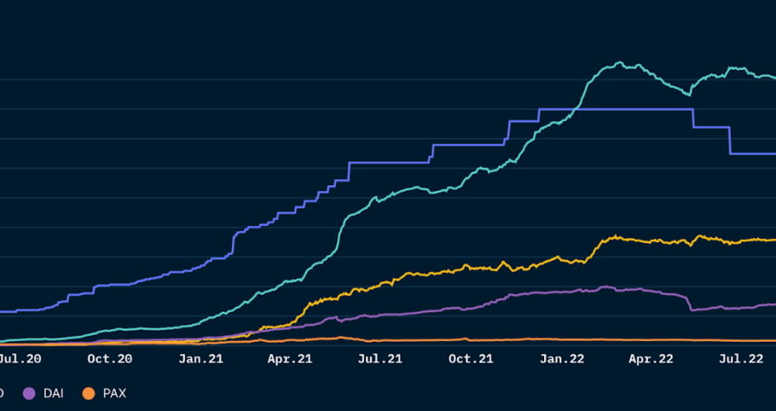Toggle the DAI series legend label
This screenshot has height=411, width=776.
click(x=54, y=394)
